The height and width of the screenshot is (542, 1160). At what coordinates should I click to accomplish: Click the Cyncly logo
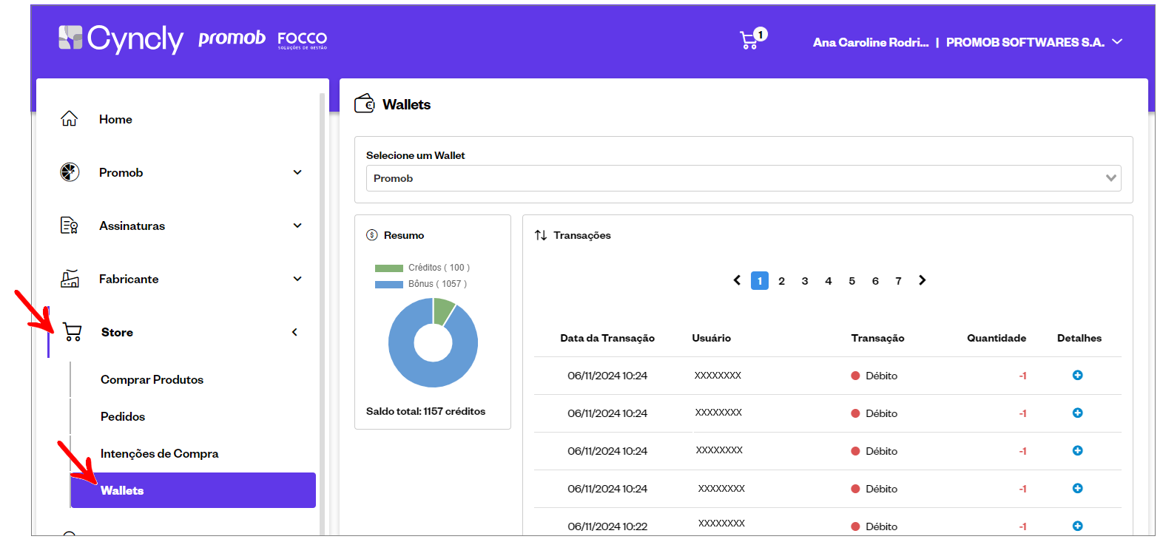click(x=121, y=38)
